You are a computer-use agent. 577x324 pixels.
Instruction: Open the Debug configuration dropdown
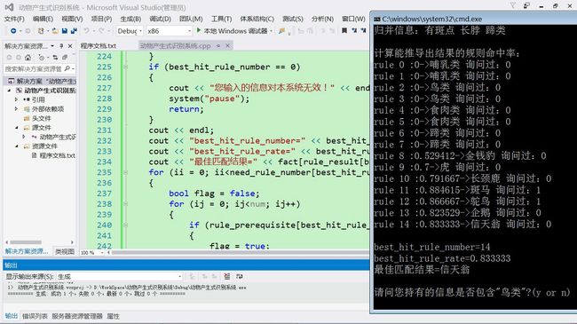point(140,31)
